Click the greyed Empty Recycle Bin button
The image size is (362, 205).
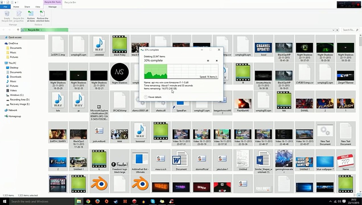pos(7,16)
